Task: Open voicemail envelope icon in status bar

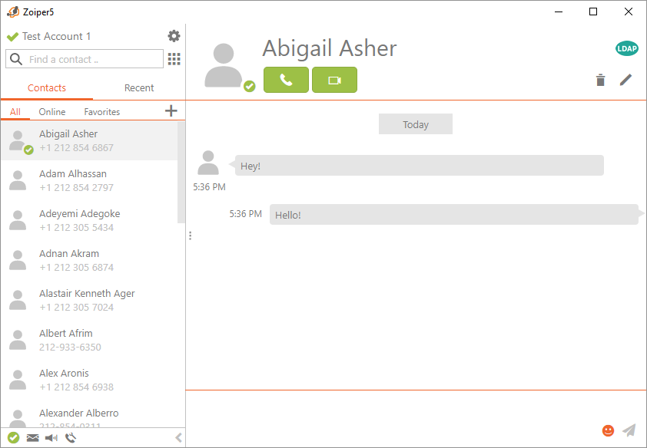Action: coord(32,438)
